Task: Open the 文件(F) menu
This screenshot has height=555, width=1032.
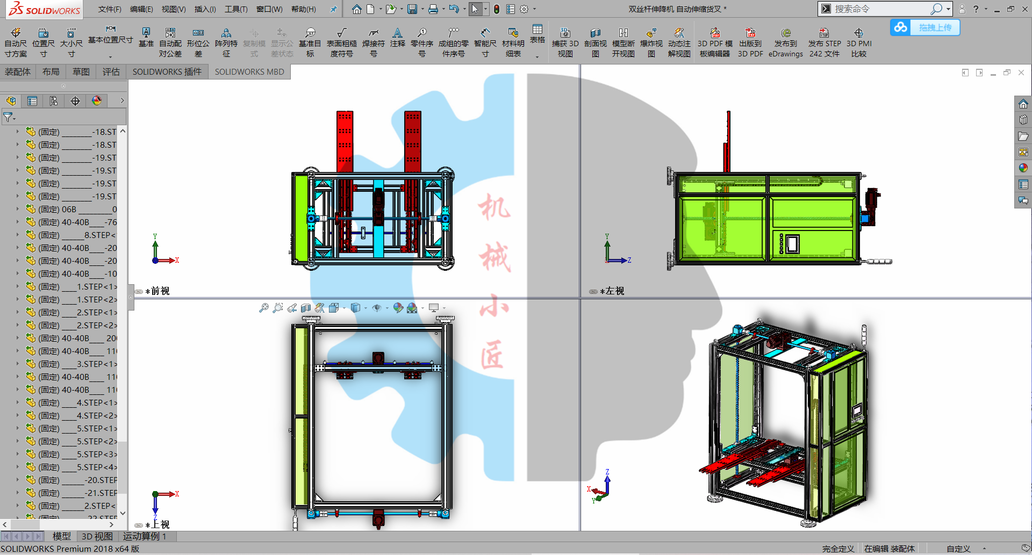Action: pos(110,9)
